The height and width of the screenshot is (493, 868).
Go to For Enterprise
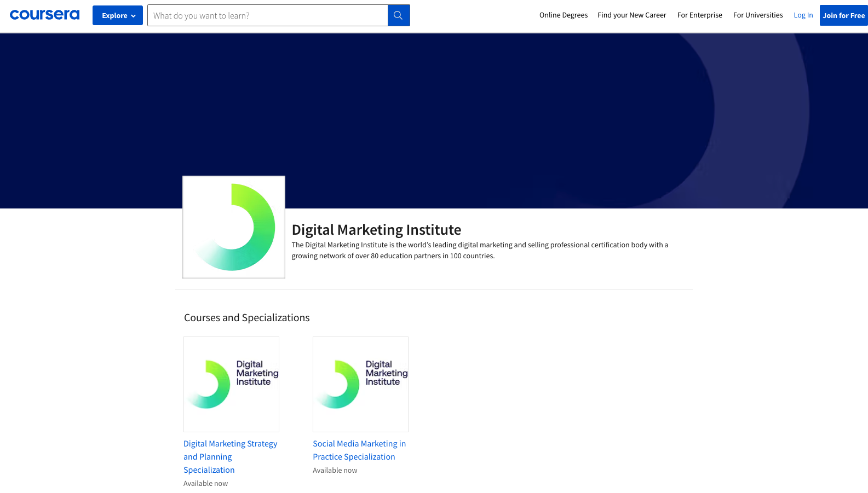(x=700, y=15)
